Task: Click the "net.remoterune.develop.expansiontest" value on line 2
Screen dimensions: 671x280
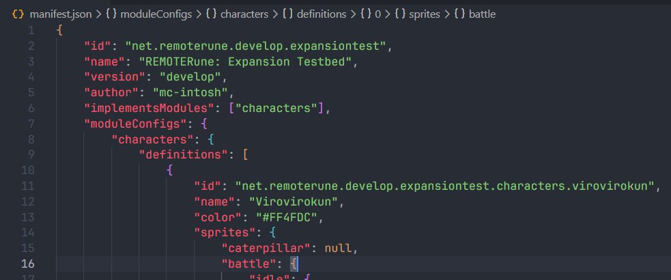Action: 255,46
